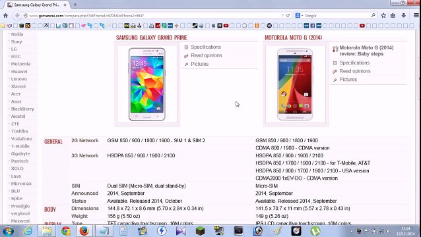Open the Huawei brand in the sidebar

pyautogui.click(x=19, y=72)
